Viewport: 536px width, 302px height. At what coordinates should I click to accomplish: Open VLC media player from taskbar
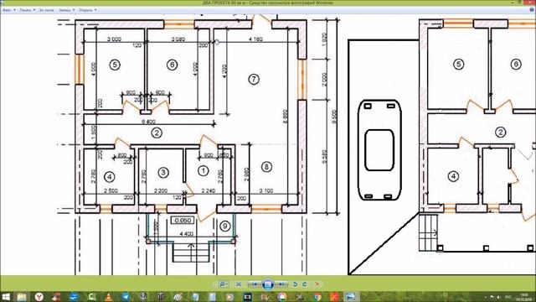coord(108,296)
